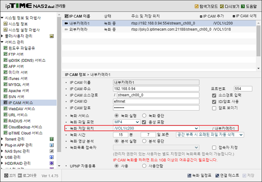Click the IP CAM 추가 button
This screenshot has width=262, height=182.
[212, 16]
